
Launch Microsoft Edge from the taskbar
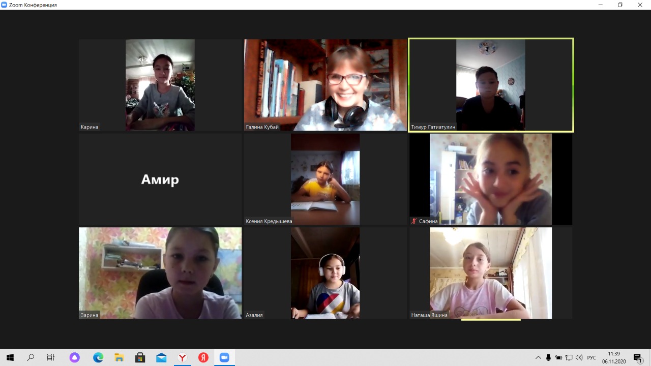pyautogui.click(x=98, y=357)
